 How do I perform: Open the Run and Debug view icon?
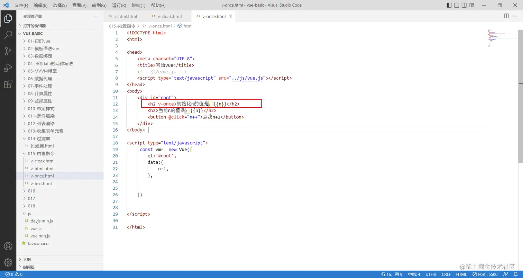(8, 68)
